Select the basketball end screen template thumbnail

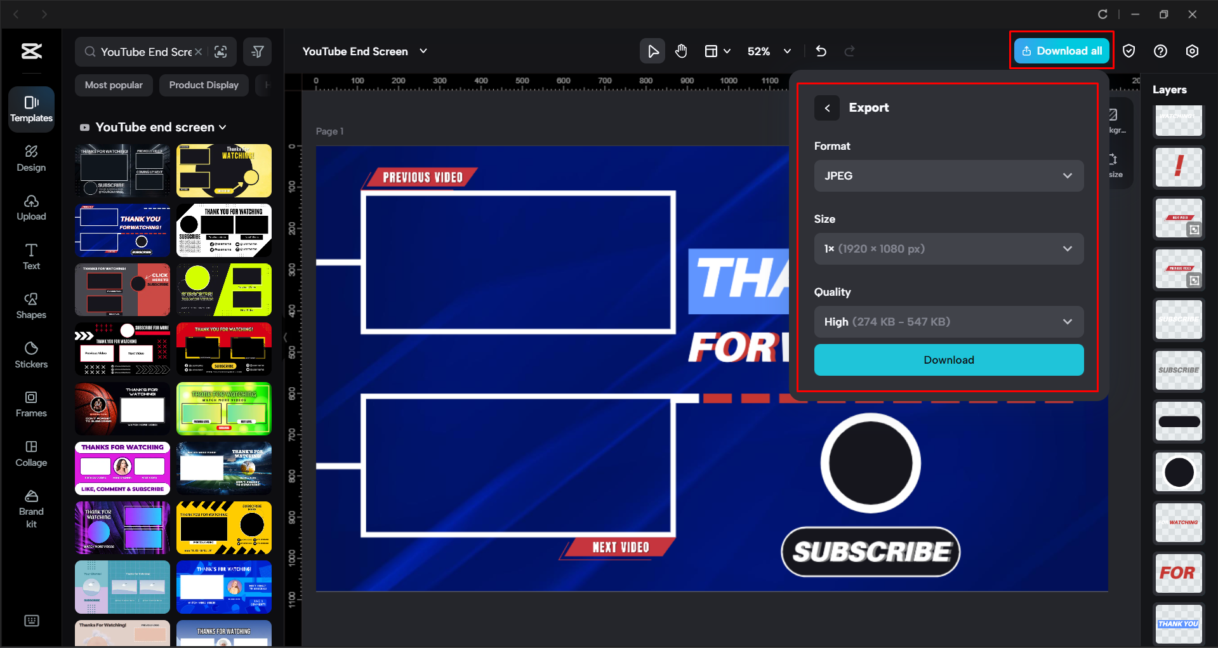[122, 408]
